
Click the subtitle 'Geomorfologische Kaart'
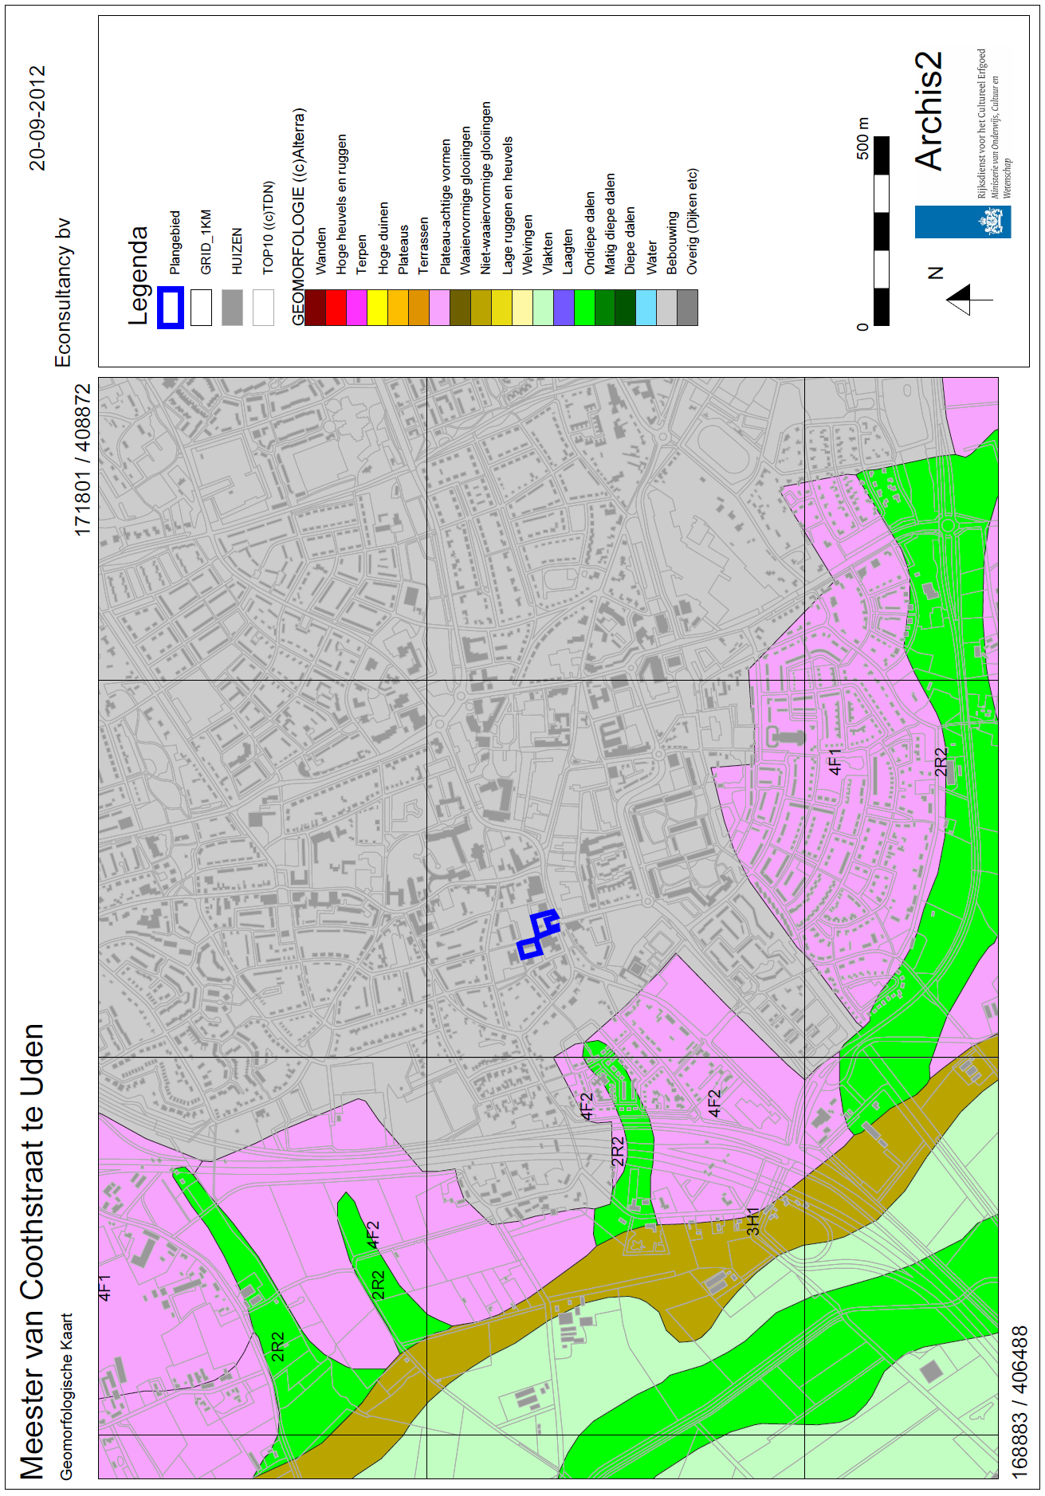(67, 1396)
